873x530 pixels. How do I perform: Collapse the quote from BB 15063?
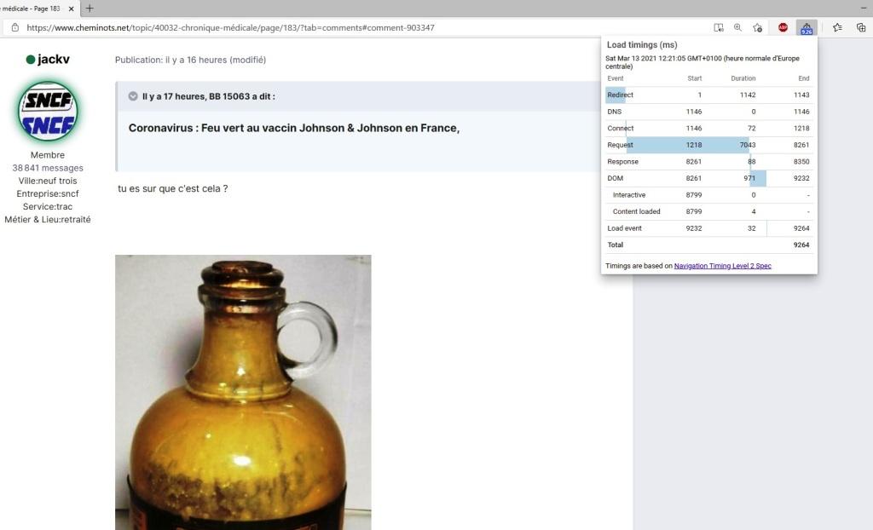coord(133,96)
